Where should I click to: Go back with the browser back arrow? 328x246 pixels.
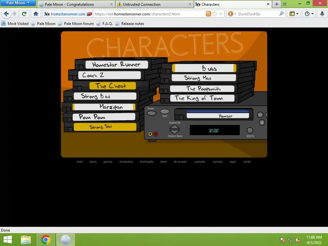tap(6, 14)
